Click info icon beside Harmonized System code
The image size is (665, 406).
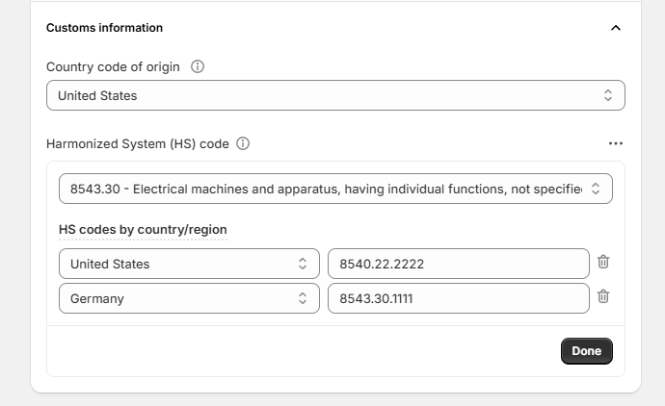click(x=243, y=143)
